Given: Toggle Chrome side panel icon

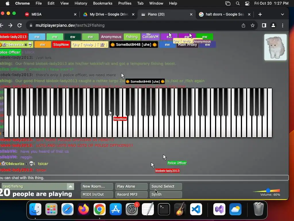Looking at the screenshot, I should point(264,25).
